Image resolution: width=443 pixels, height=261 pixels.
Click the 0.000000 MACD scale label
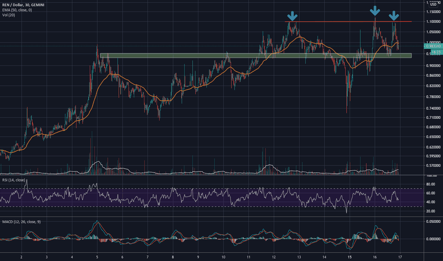coord(433,239)
